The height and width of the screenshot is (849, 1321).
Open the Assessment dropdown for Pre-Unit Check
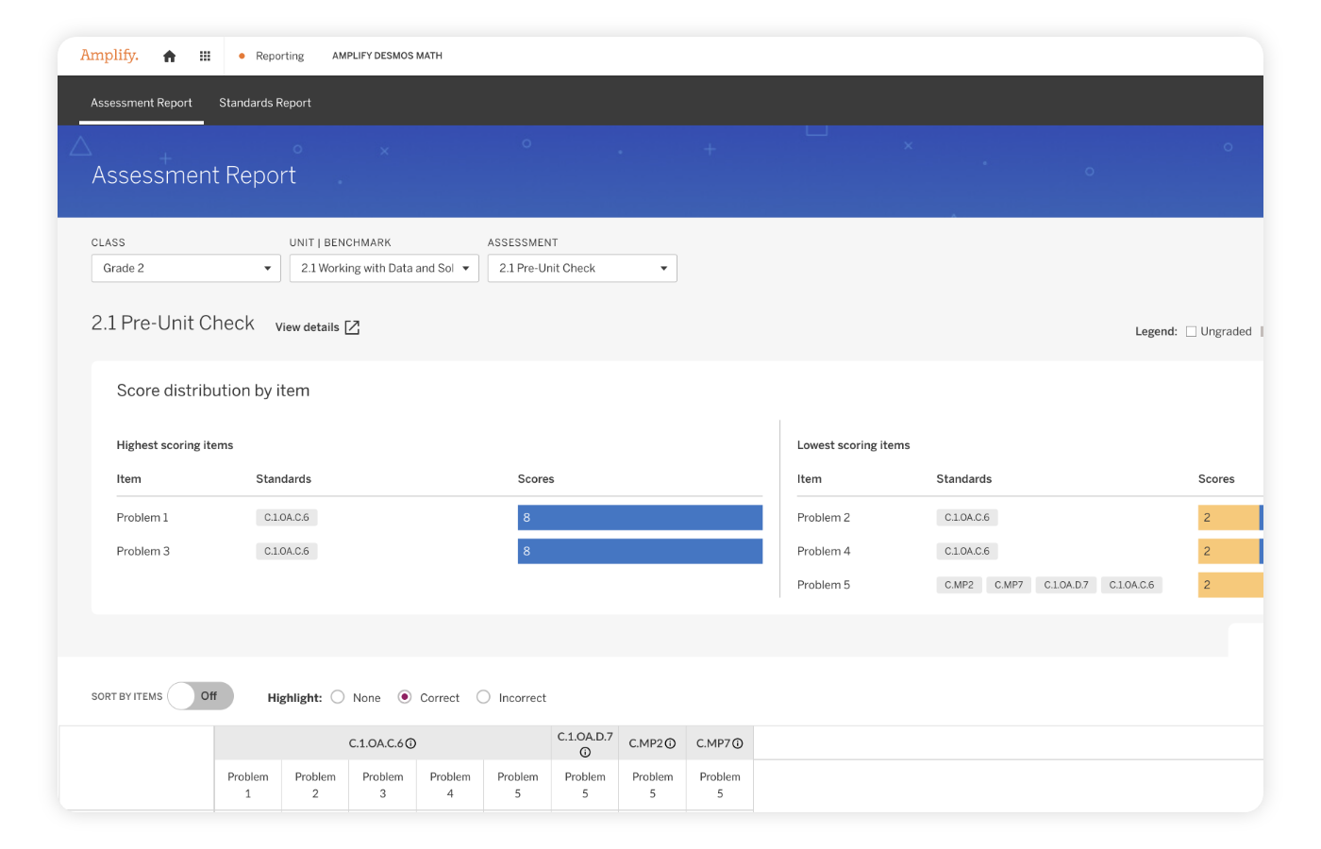click(x=582, y=268)
